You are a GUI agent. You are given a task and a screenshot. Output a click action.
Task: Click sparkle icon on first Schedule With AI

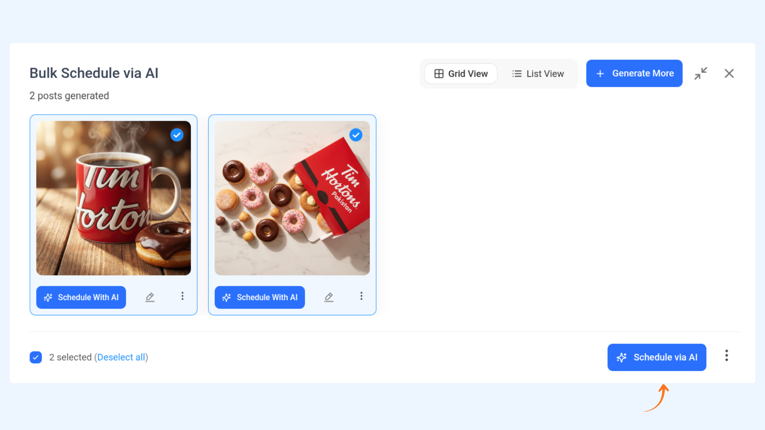pyautogui.click(x=48, y=297)
